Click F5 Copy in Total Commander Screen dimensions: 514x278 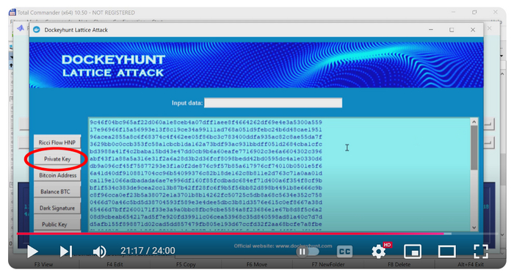(x=186, y=264)
